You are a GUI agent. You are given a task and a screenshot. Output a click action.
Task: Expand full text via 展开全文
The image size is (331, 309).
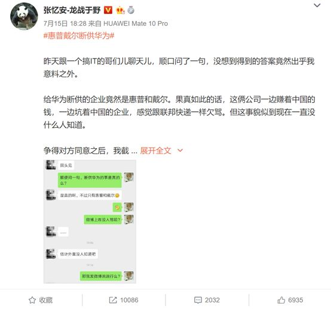pyautogui.click(x=155, y=151)
